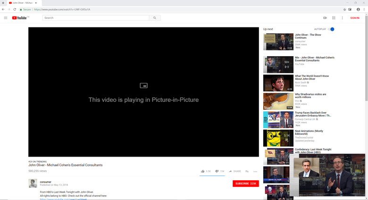The width and height of the screenshot is (368, 200).
Task: Share the video using SHARE
Action: (x=235, y=171)
